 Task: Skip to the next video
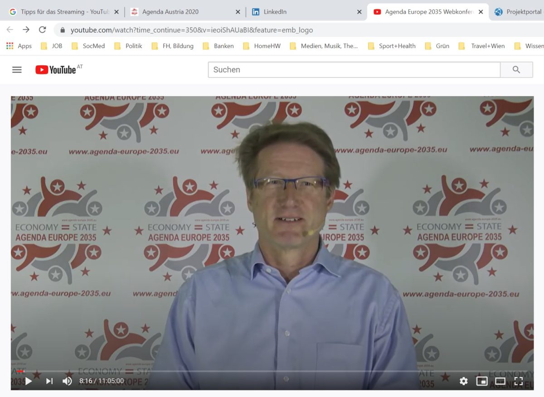(49, 381)
